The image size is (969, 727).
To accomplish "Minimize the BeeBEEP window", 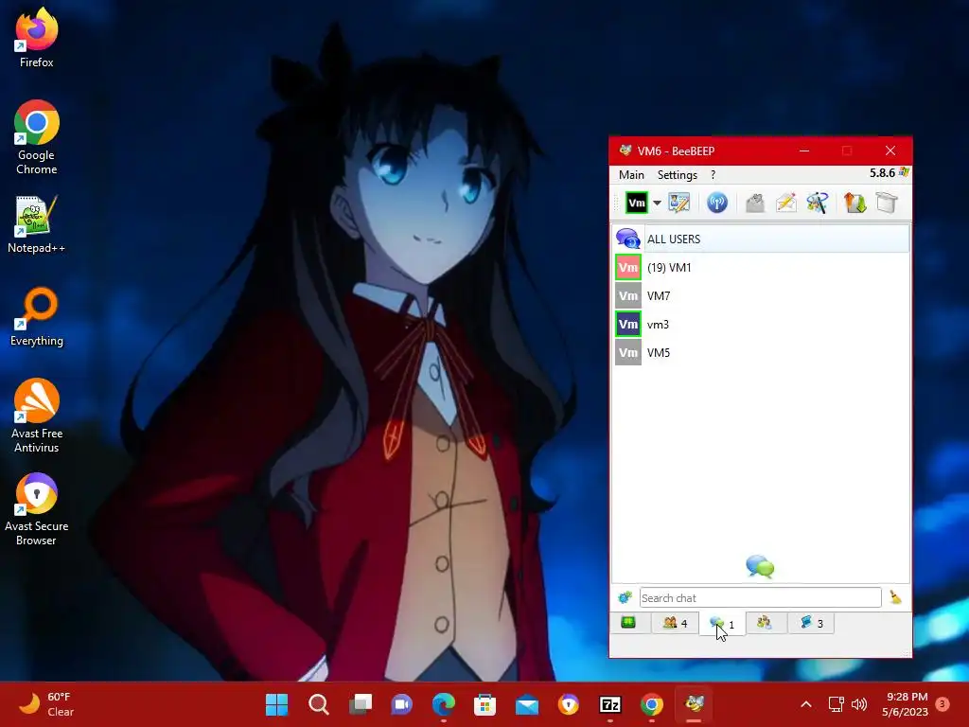I will [804, 151].
